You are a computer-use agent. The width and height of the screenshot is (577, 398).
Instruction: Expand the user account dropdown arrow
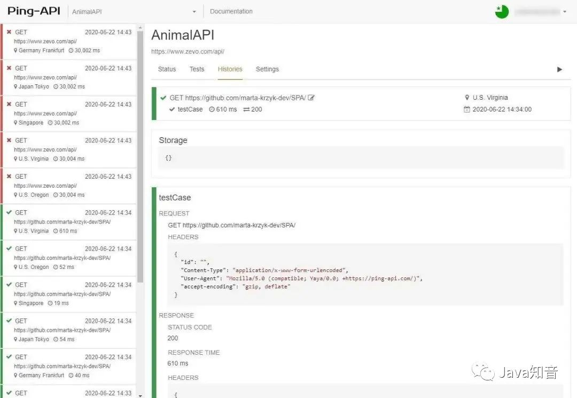(x=565, y=12)
